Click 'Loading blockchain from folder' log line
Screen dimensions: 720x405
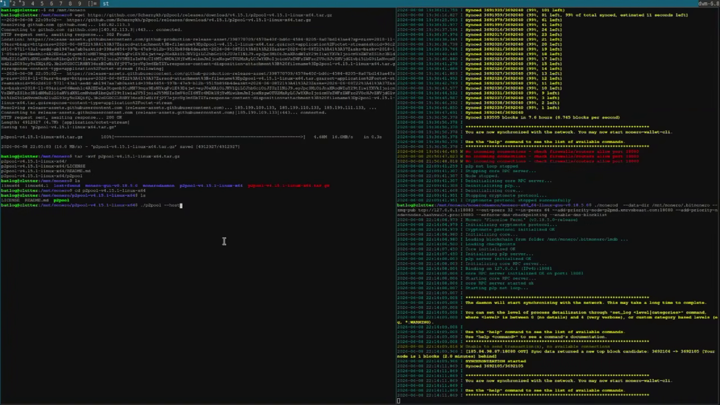(x=512, y=239)
